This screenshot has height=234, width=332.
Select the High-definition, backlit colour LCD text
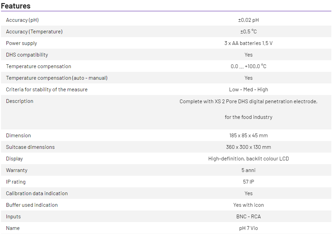pyautogui.click(x=248, y=159)
